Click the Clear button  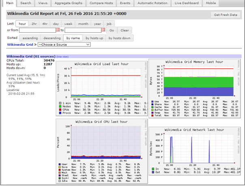(x=125, y=30)
